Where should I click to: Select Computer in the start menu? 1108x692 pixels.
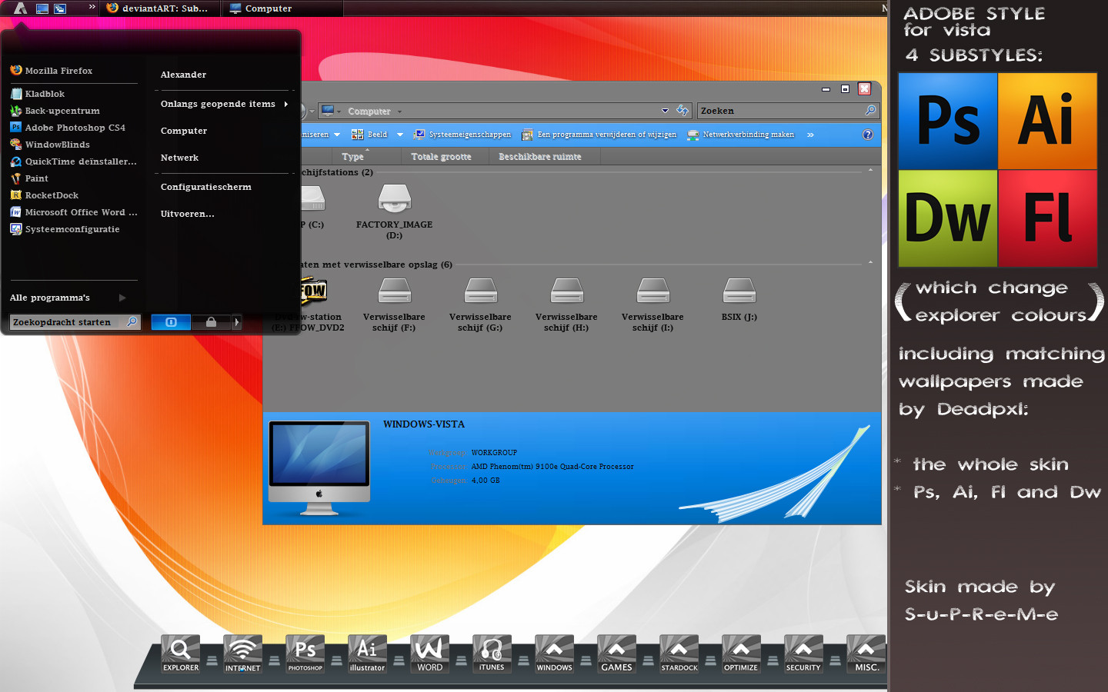point(183,131)
